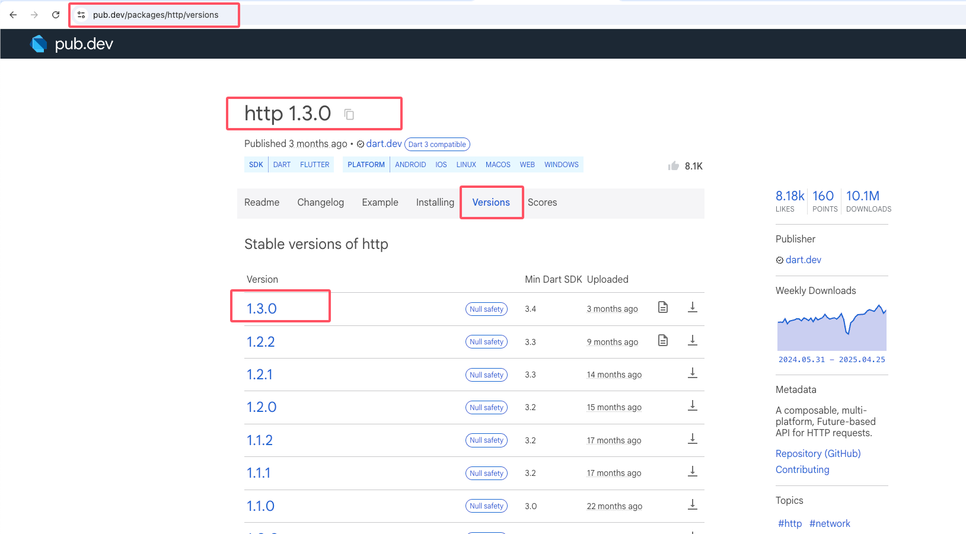Viewport: 966px width, 534px height.
Task: Select the LINUX platform tag
Action: point(466,165)
